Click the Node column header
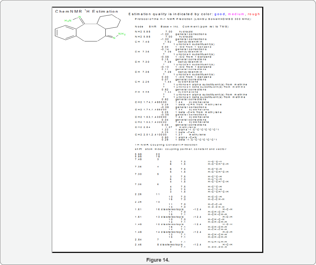This screenshot has width=316, height=265. (x=139, y=27)
